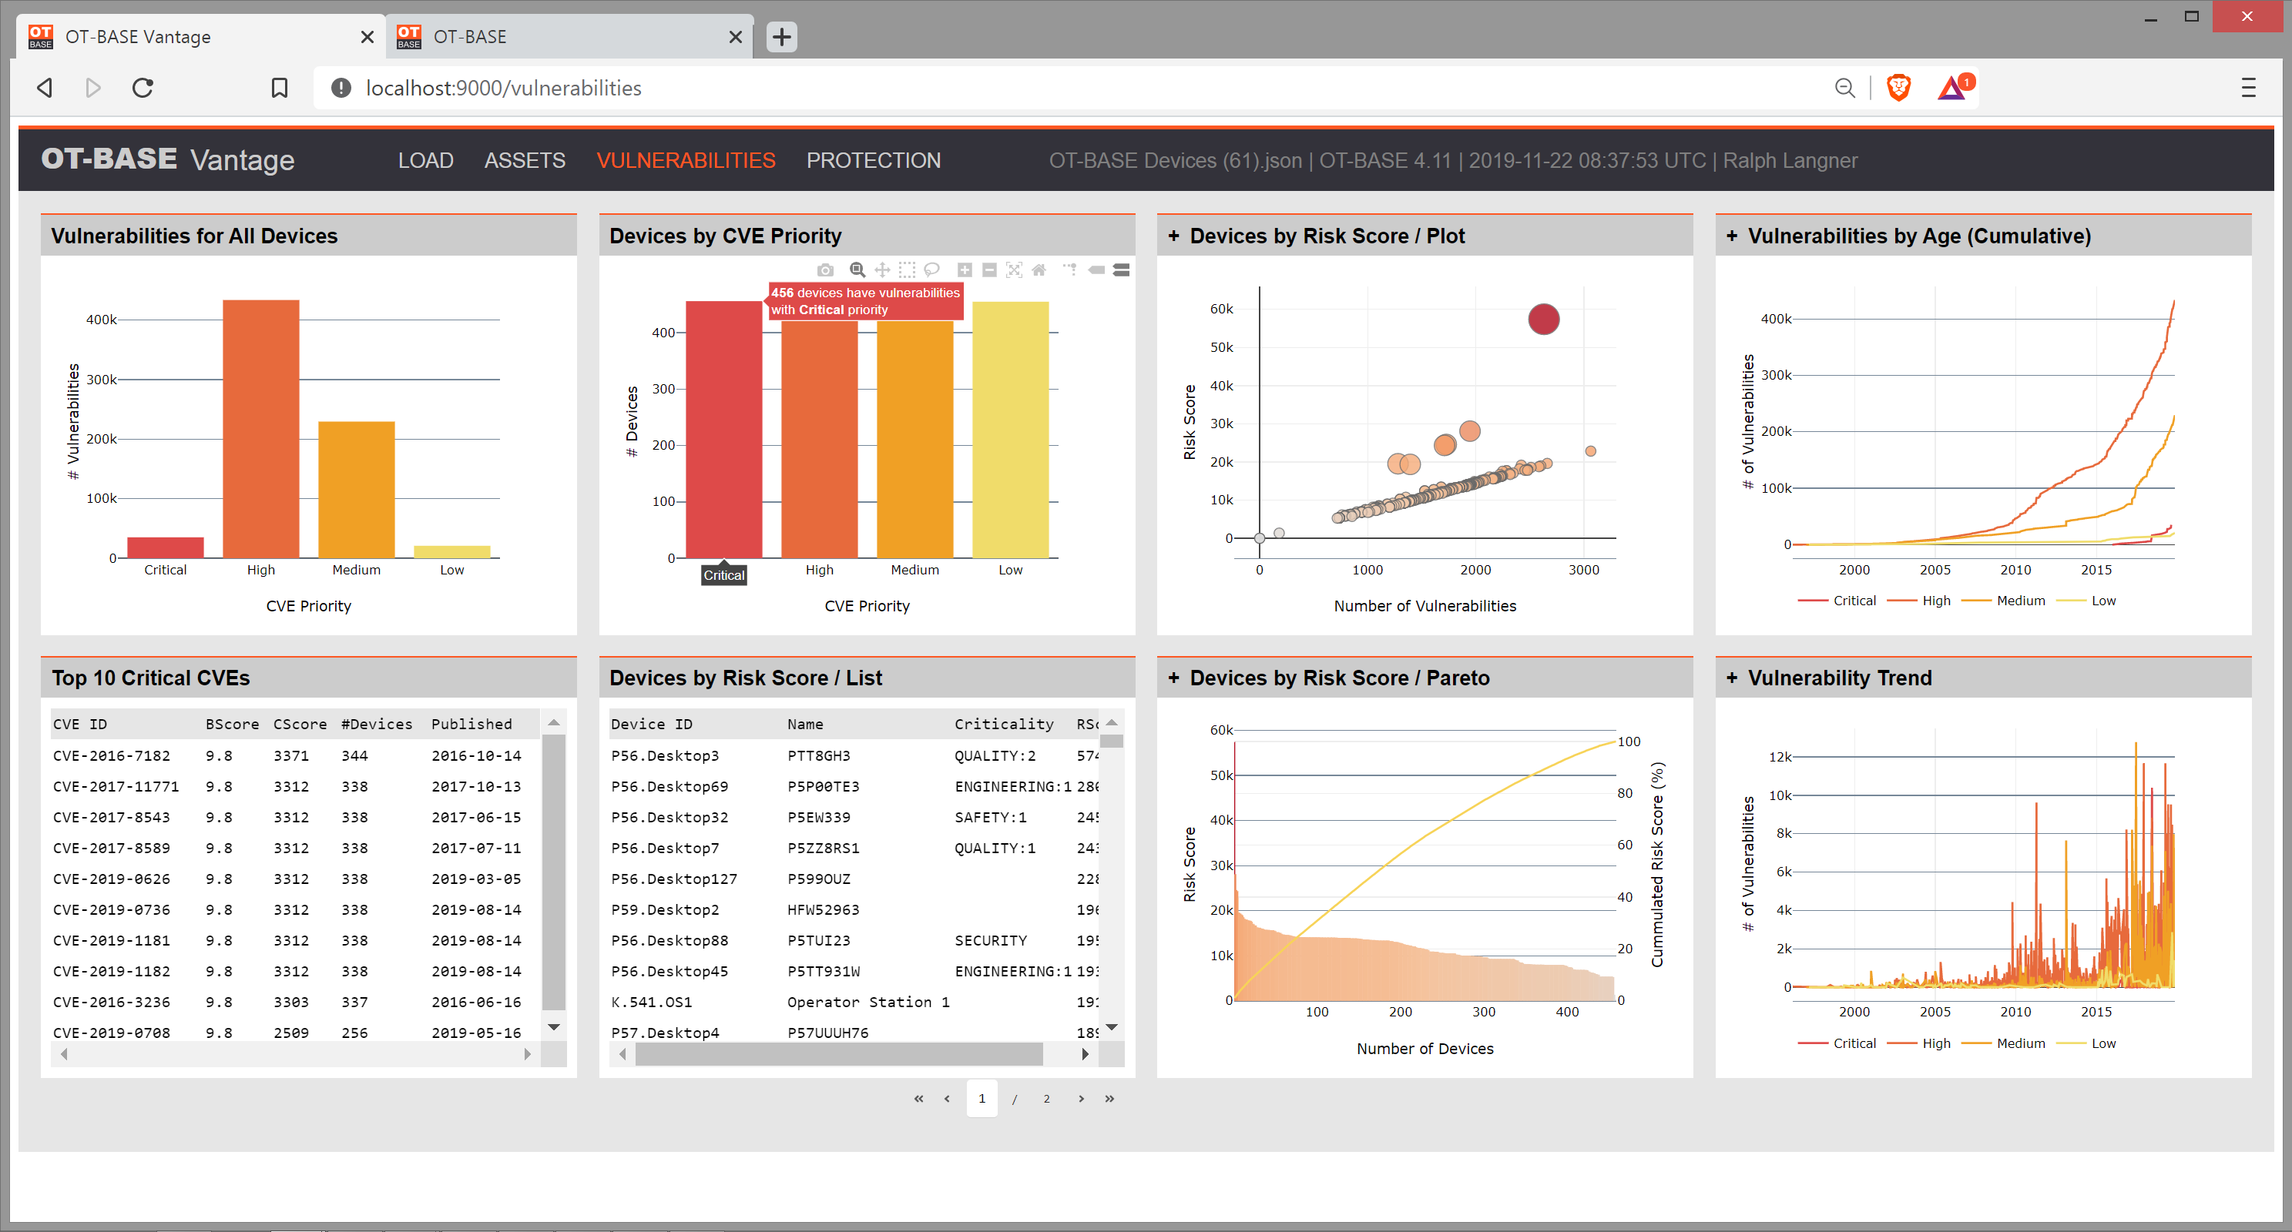Bookmark this page icon
The image size is (2292, 1232).
click(280, 88)
